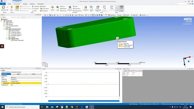The image size is (194, 109).
Task: Open the Section Plane tool
Action: (45, 9)
